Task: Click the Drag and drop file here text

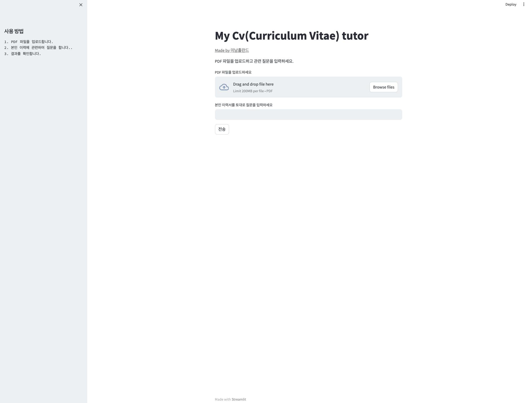Action: [253, 84]
